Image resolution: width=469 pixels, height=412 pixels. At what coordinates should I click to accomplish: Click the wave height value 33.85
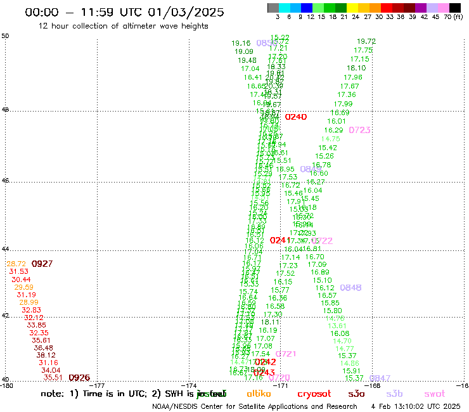tap(36, 325)
